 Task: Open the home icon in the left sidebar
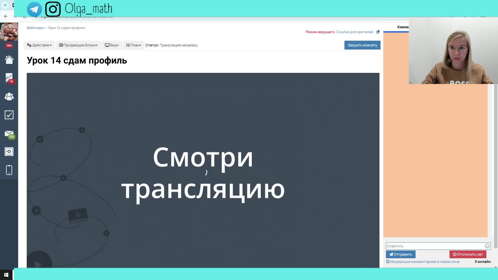pyautogui.click(x=9, y=60)
